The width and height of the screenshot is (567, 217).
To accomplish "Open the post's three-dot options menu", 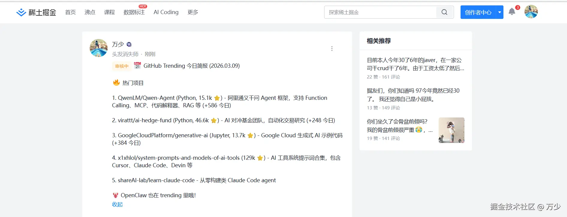I will coord(332,49).
